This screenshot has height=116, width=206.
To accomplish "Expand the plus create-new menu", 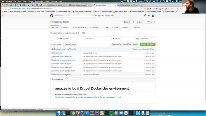I will click(x=149, y=16).
